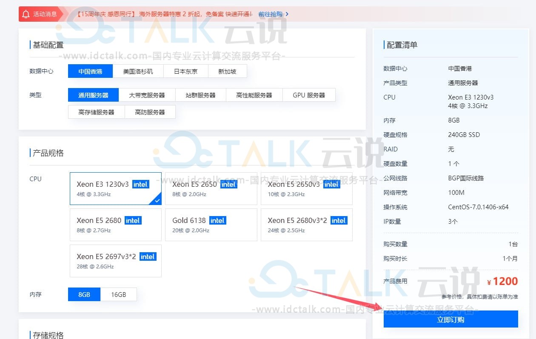This screenshot has height=339, width=536.
Task: Select Xeon E5 2650v3 CPU card
Action: (307, 188)
